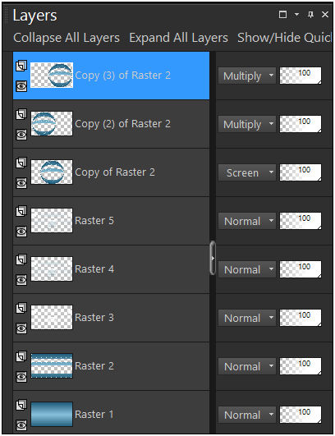Click layer type icon of Raster 3
The height and width of the screenshot is (436, 335).
21,308
